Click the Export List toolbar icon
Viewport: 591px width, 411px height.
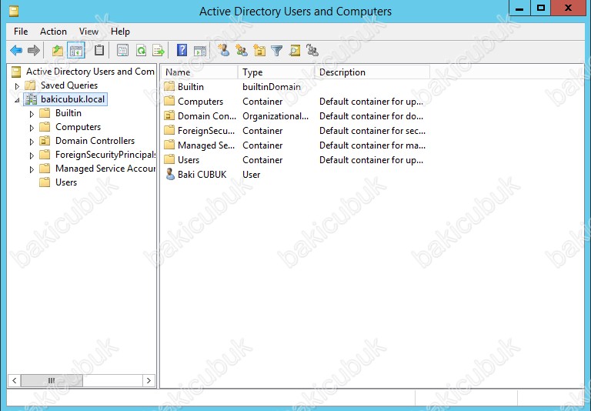coord(159,50)
